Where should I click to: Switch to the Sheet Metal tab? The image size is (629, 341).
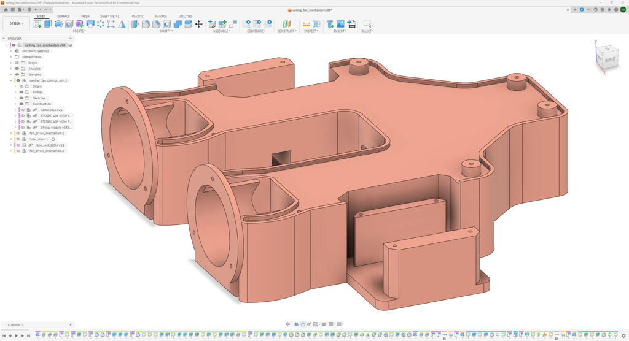(x=109, y=17)
